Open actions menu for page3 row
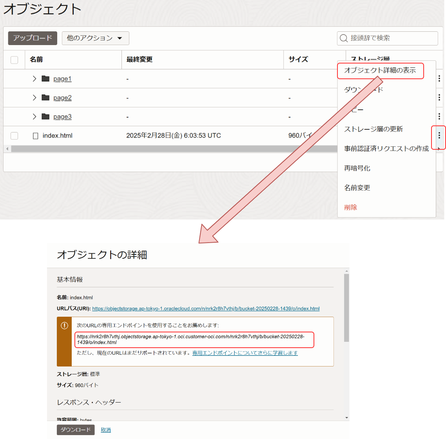Screen dimensions: 446x439 point(439,116)
